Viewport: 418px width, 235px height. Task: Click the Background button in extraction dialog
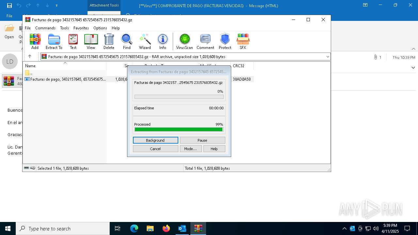pyautogui.click(x=155, y=140)
